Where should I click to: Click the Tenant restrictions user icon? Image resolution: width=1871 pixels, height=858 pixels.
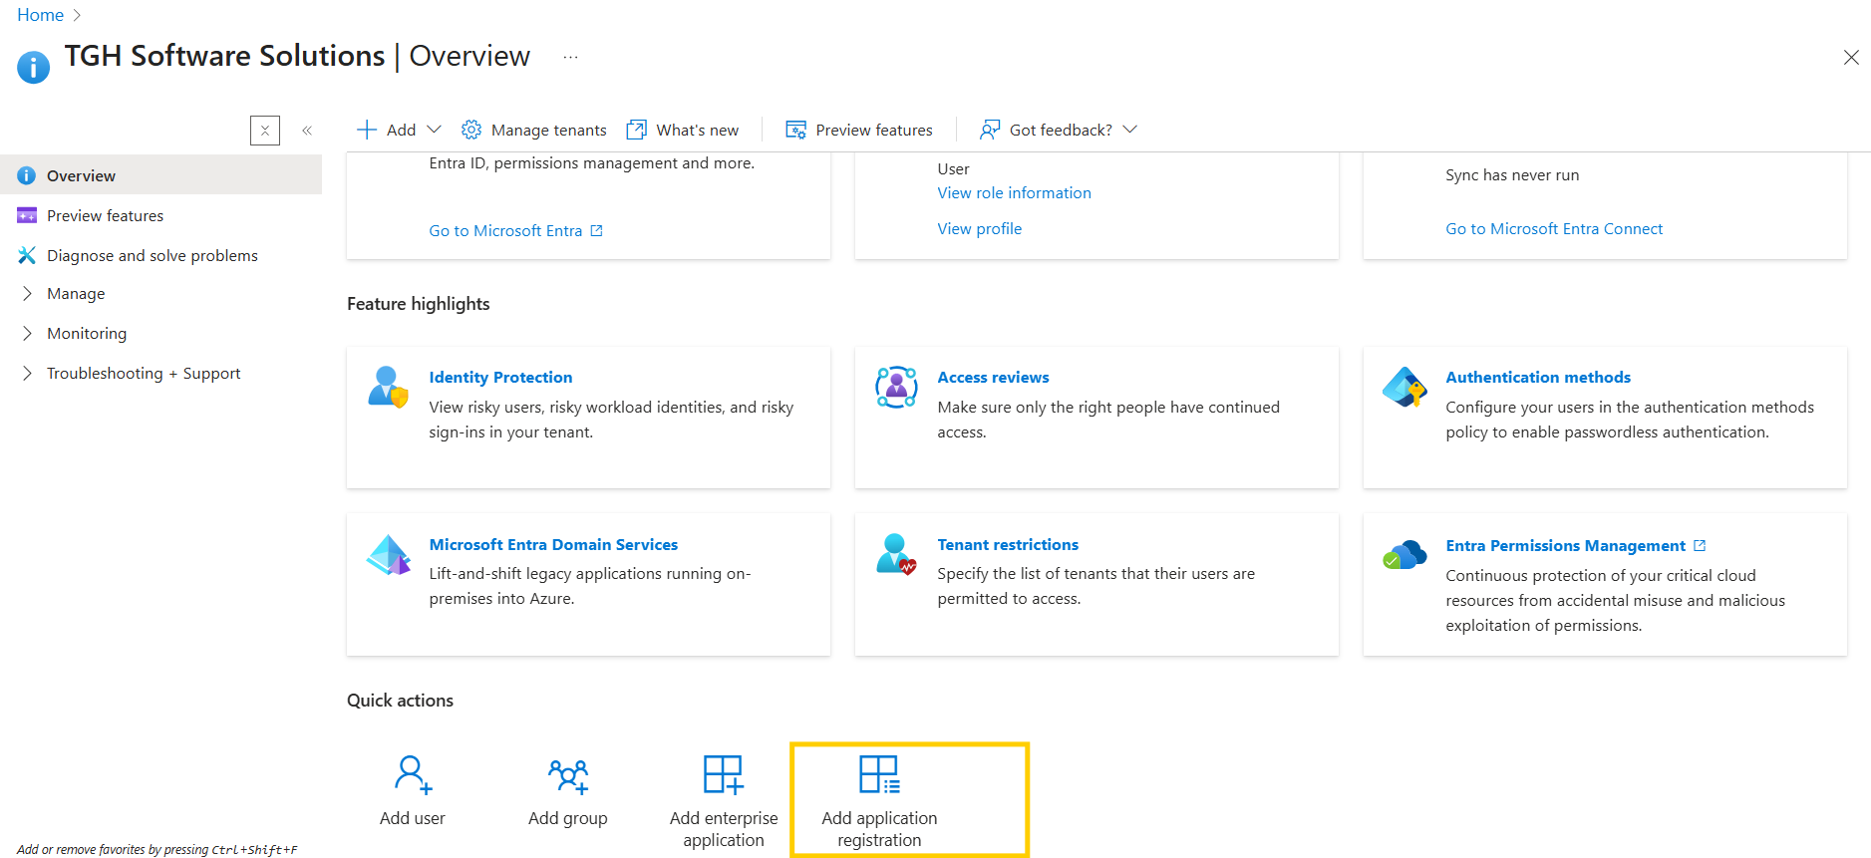click(896, 554)
